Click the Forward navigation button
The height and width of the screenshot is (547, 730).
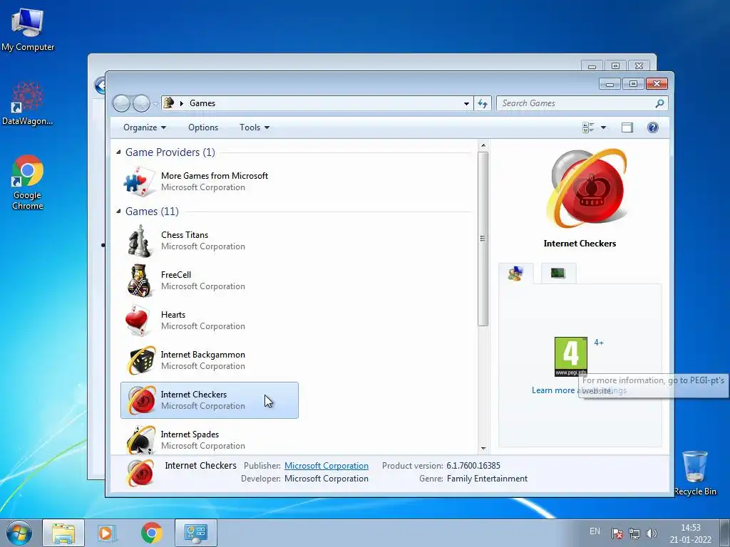[141, 103]
